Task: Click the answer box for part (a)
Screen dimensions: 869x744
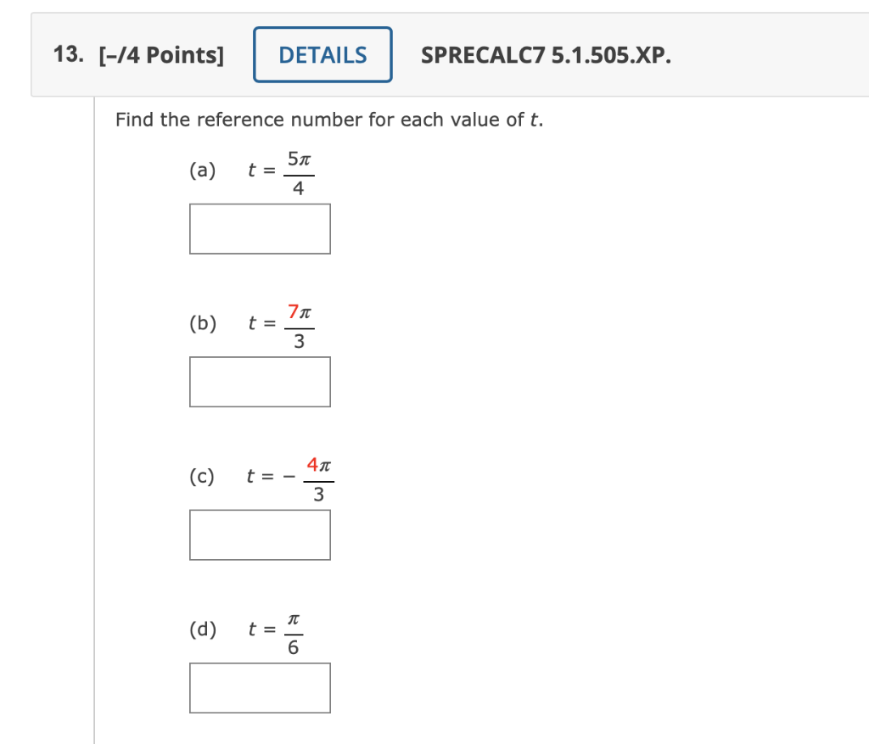Action: 260,228
